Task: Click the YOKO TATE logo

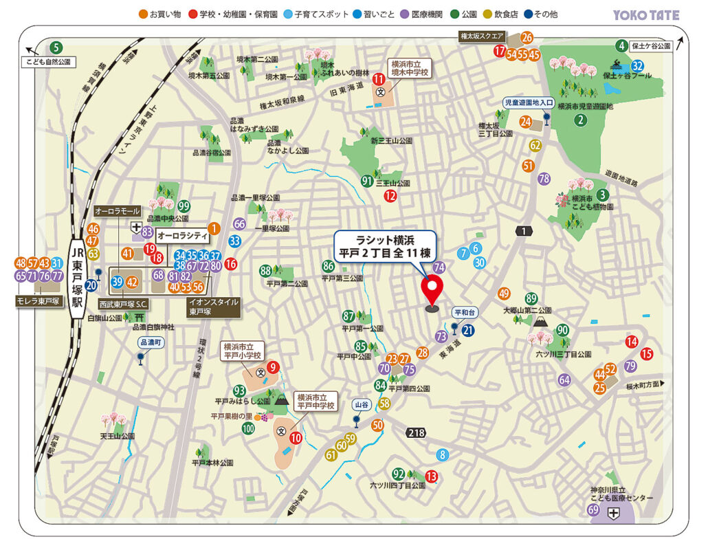Action: click(645, 14)
